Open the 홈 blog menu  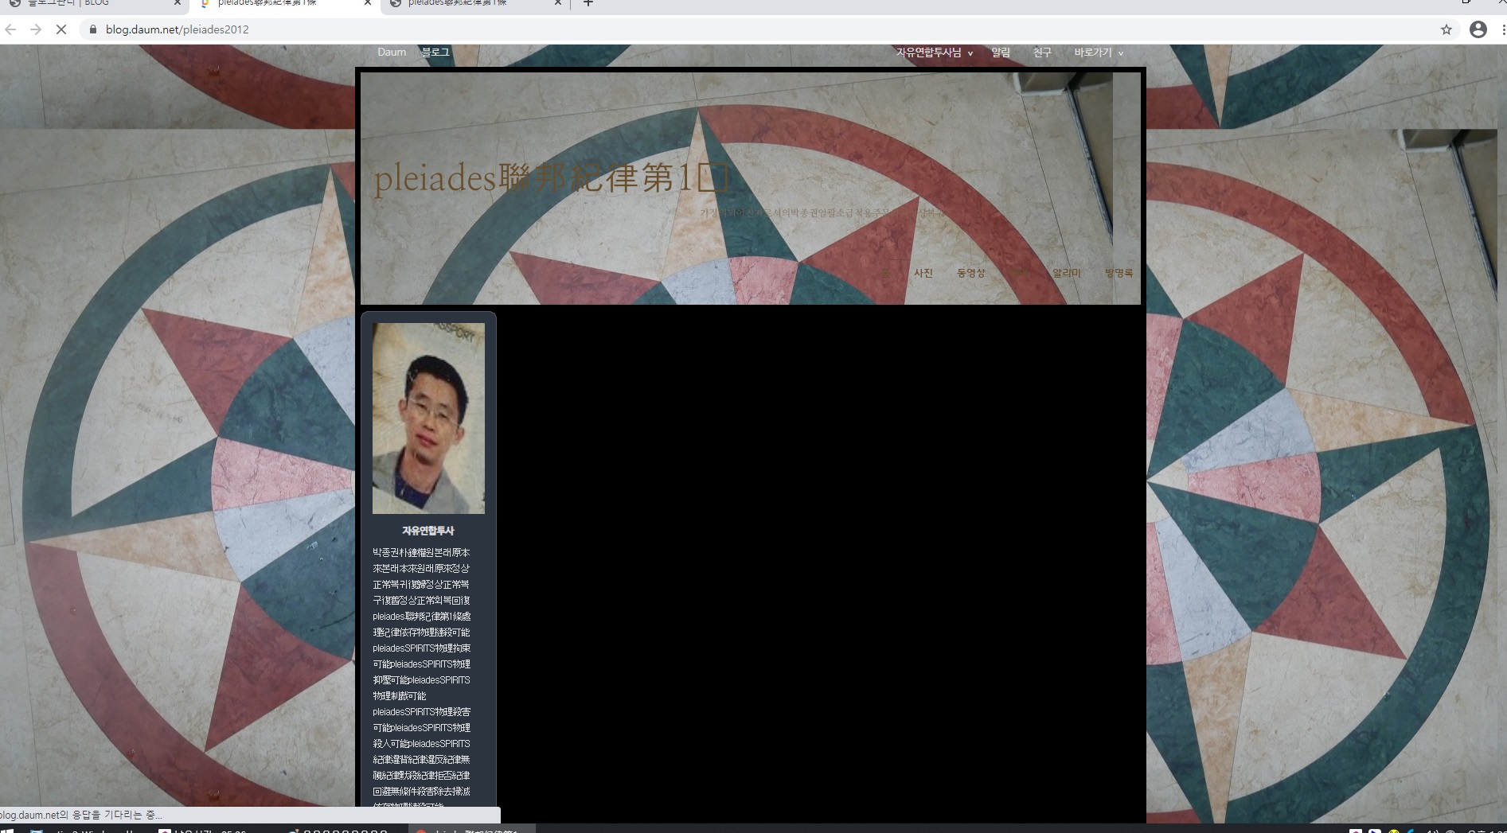pyautogui.click(x=885, y=273)
